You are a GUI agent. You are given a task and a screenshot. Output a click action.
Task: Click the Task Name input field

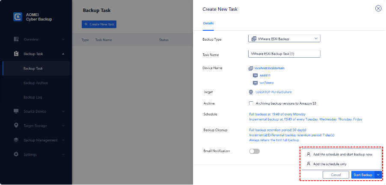point(284,53)
